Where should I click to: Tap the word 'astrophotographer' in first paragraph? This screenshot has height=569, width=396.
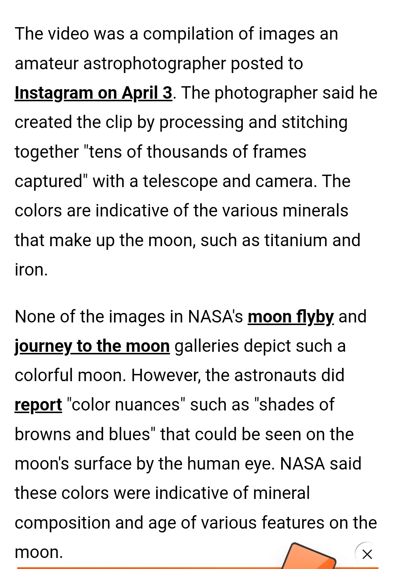155,64
